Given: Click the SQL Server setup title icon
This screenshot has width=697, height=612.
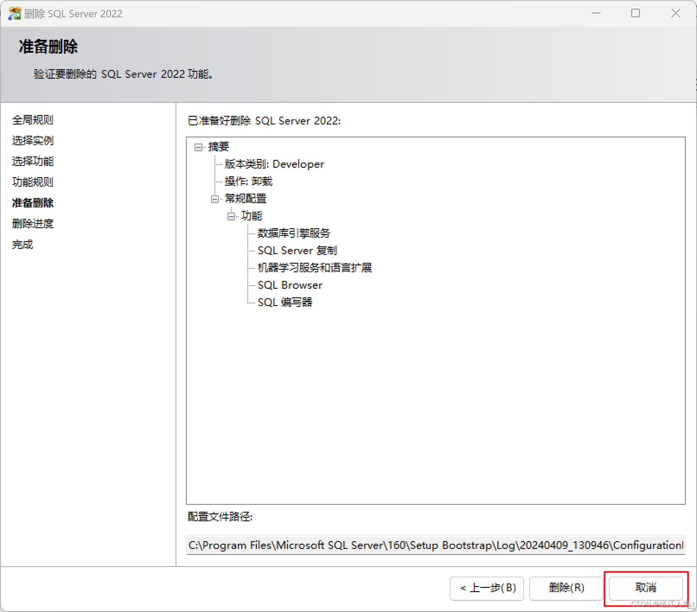Looking at the screenshot, I should point(14,13).
